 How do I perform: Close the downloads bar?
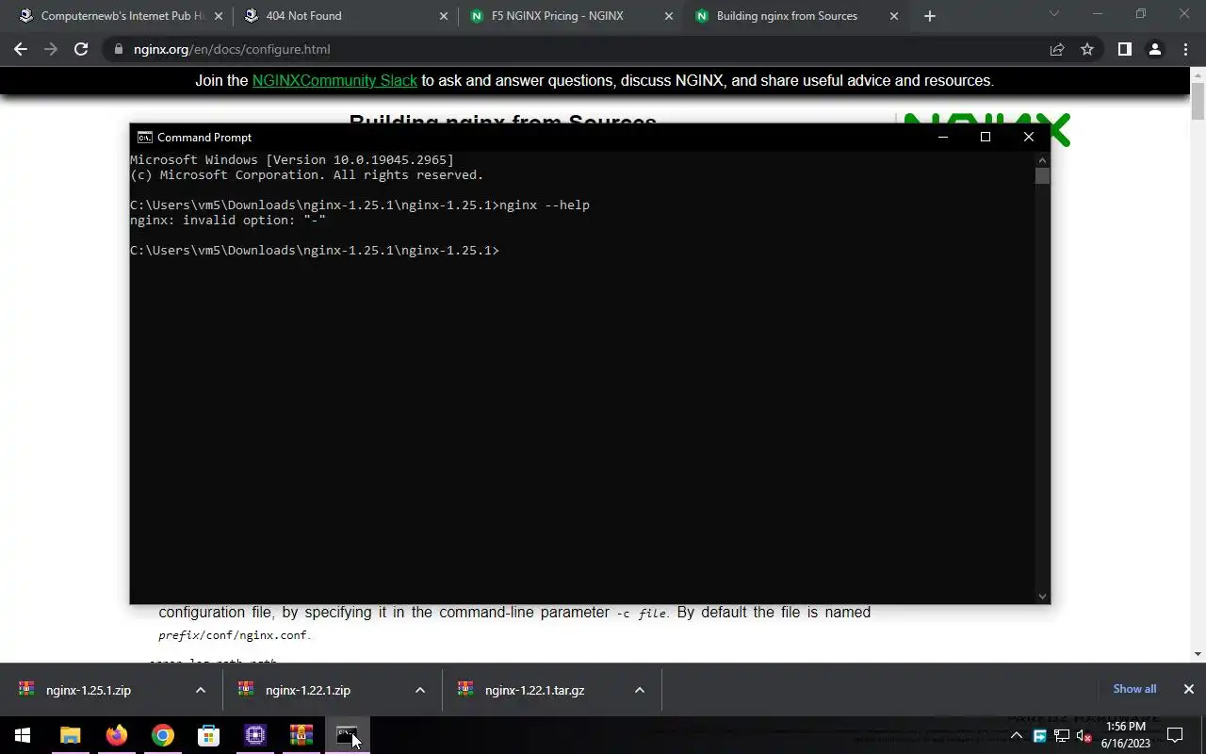pos(1188,689)
